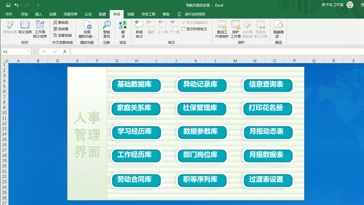
Task: Toggle 显示所有批注 show all comments
Action: [x=195, y=29]
